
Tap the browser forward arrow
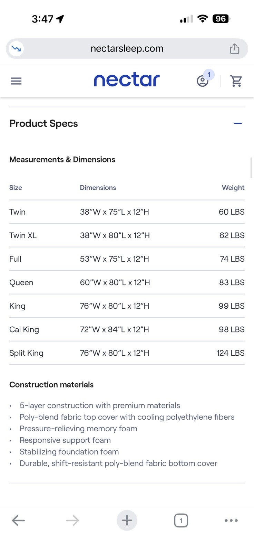pos(72,520)
